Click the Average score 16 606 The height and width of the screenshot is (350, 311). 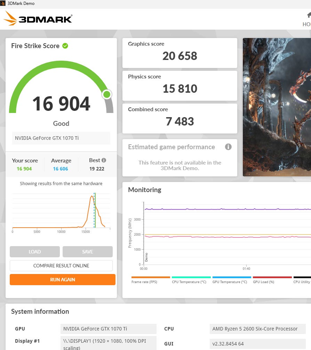pyautogui.click(x=61, y=169)
